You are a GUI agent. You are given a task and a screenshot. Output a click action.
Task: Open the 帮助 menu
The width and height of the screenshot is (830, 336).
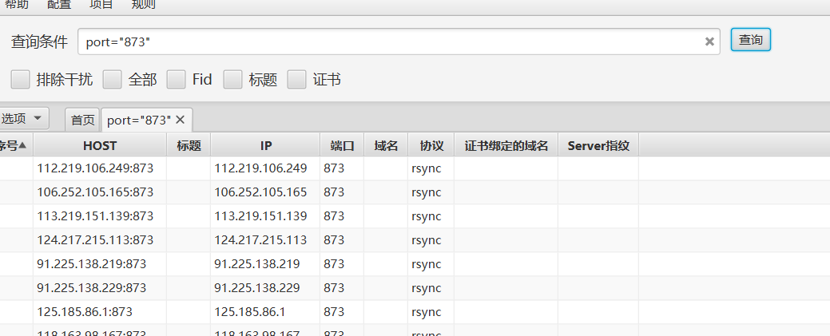[x=17, y=5]
